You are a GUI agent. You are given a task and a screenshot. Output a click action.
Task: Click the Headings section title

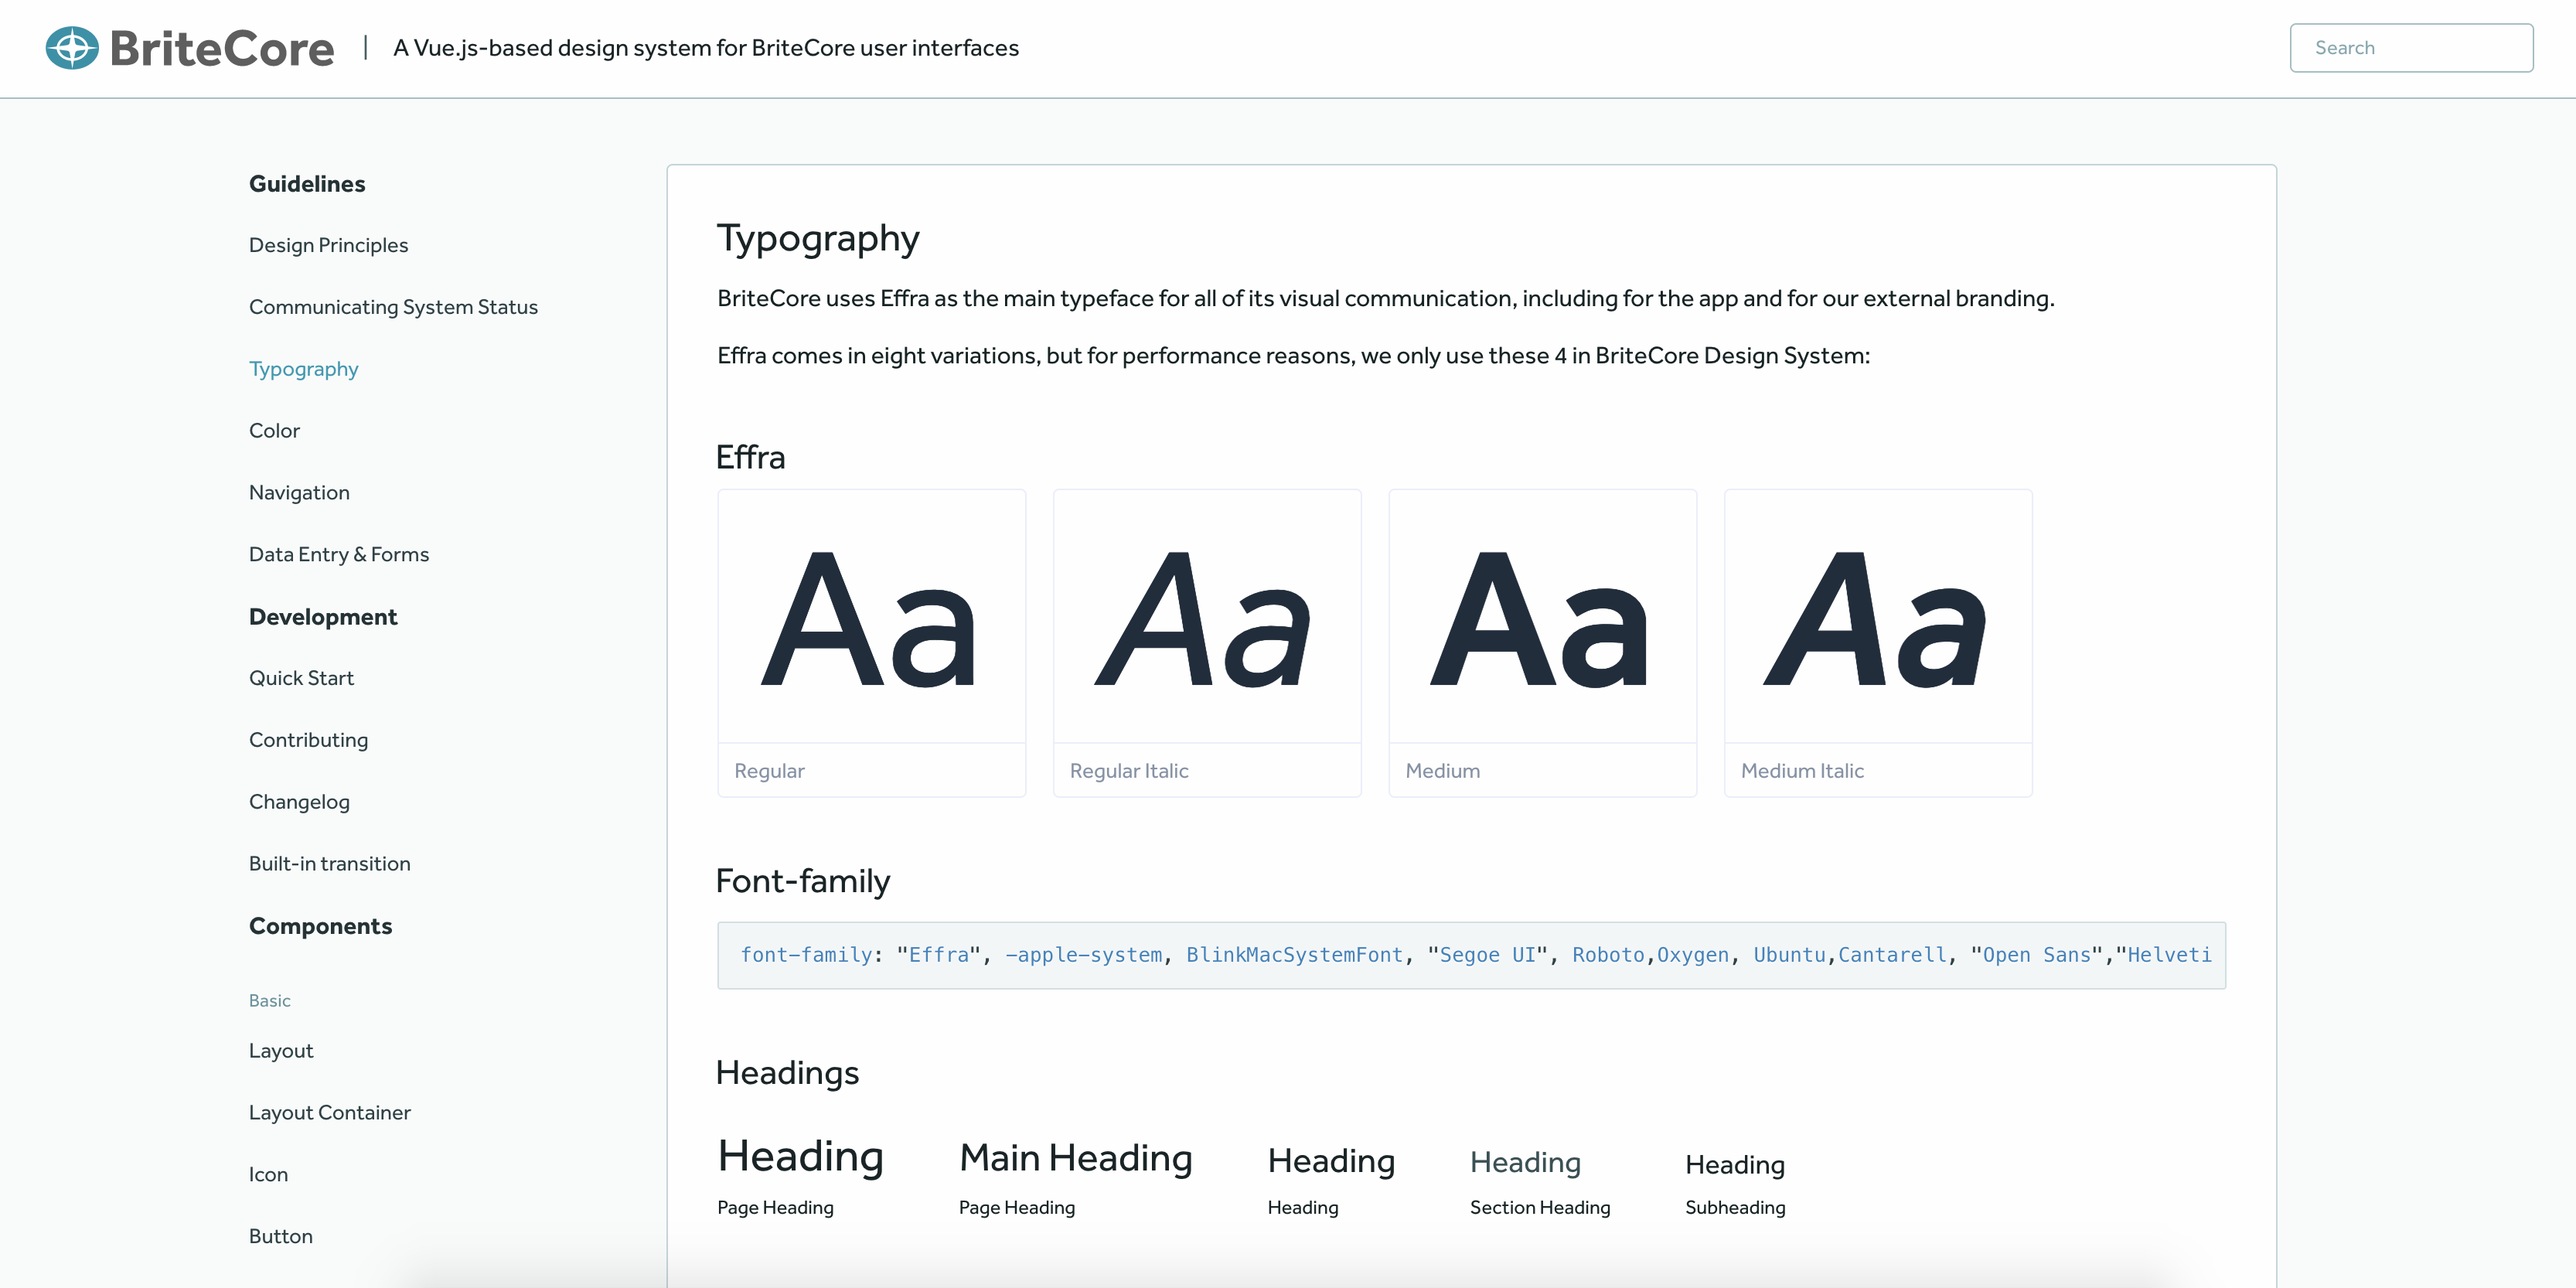[x=787, y=1073]
